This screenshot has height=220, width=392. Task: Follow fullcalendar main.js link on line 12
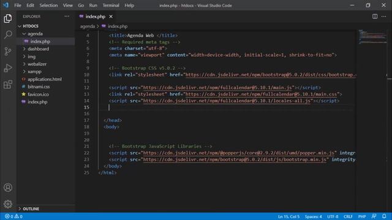pyautogui.click(x=217, y=87)
